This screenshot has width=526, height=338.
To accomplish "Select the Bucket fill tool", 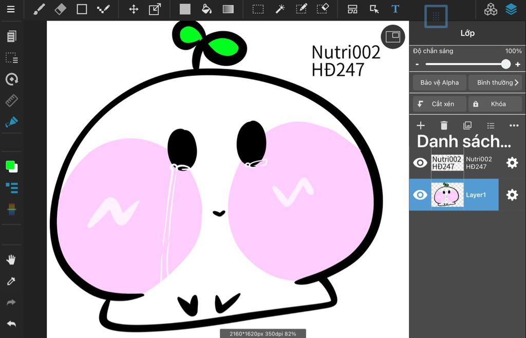I will (x=206, y=9).
